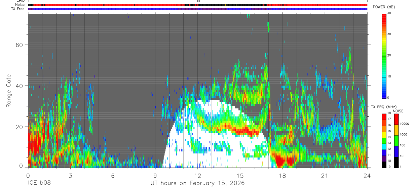Click the red 17–18 MHz TX FRQ swatch
The image size is (413, 190).
384,117
